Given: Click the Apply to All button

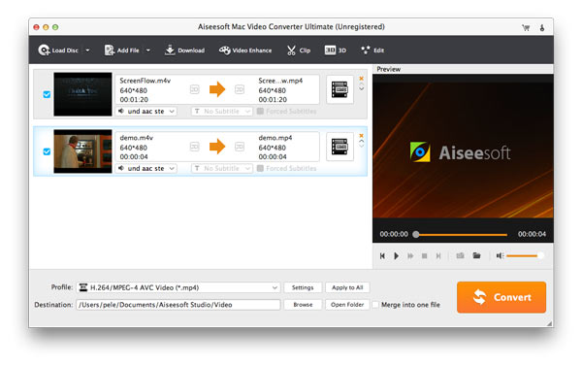Looking at the screenshot, I should point(347,287).
